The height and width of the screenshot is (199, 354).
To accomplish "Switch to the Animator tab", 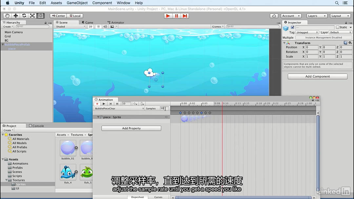I will (116, 23).
